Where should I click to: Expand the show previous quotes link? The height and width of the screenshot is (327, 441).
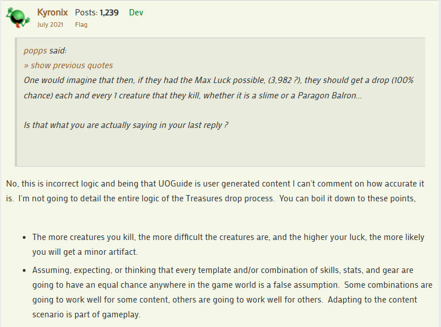(x=68, y=65)
